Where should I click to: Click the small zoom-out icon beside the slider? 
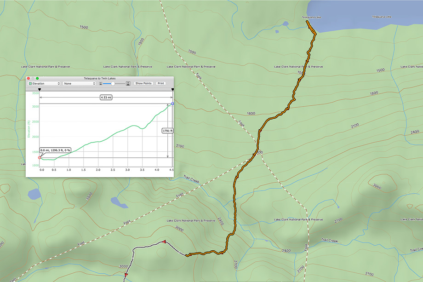point(101,84)
